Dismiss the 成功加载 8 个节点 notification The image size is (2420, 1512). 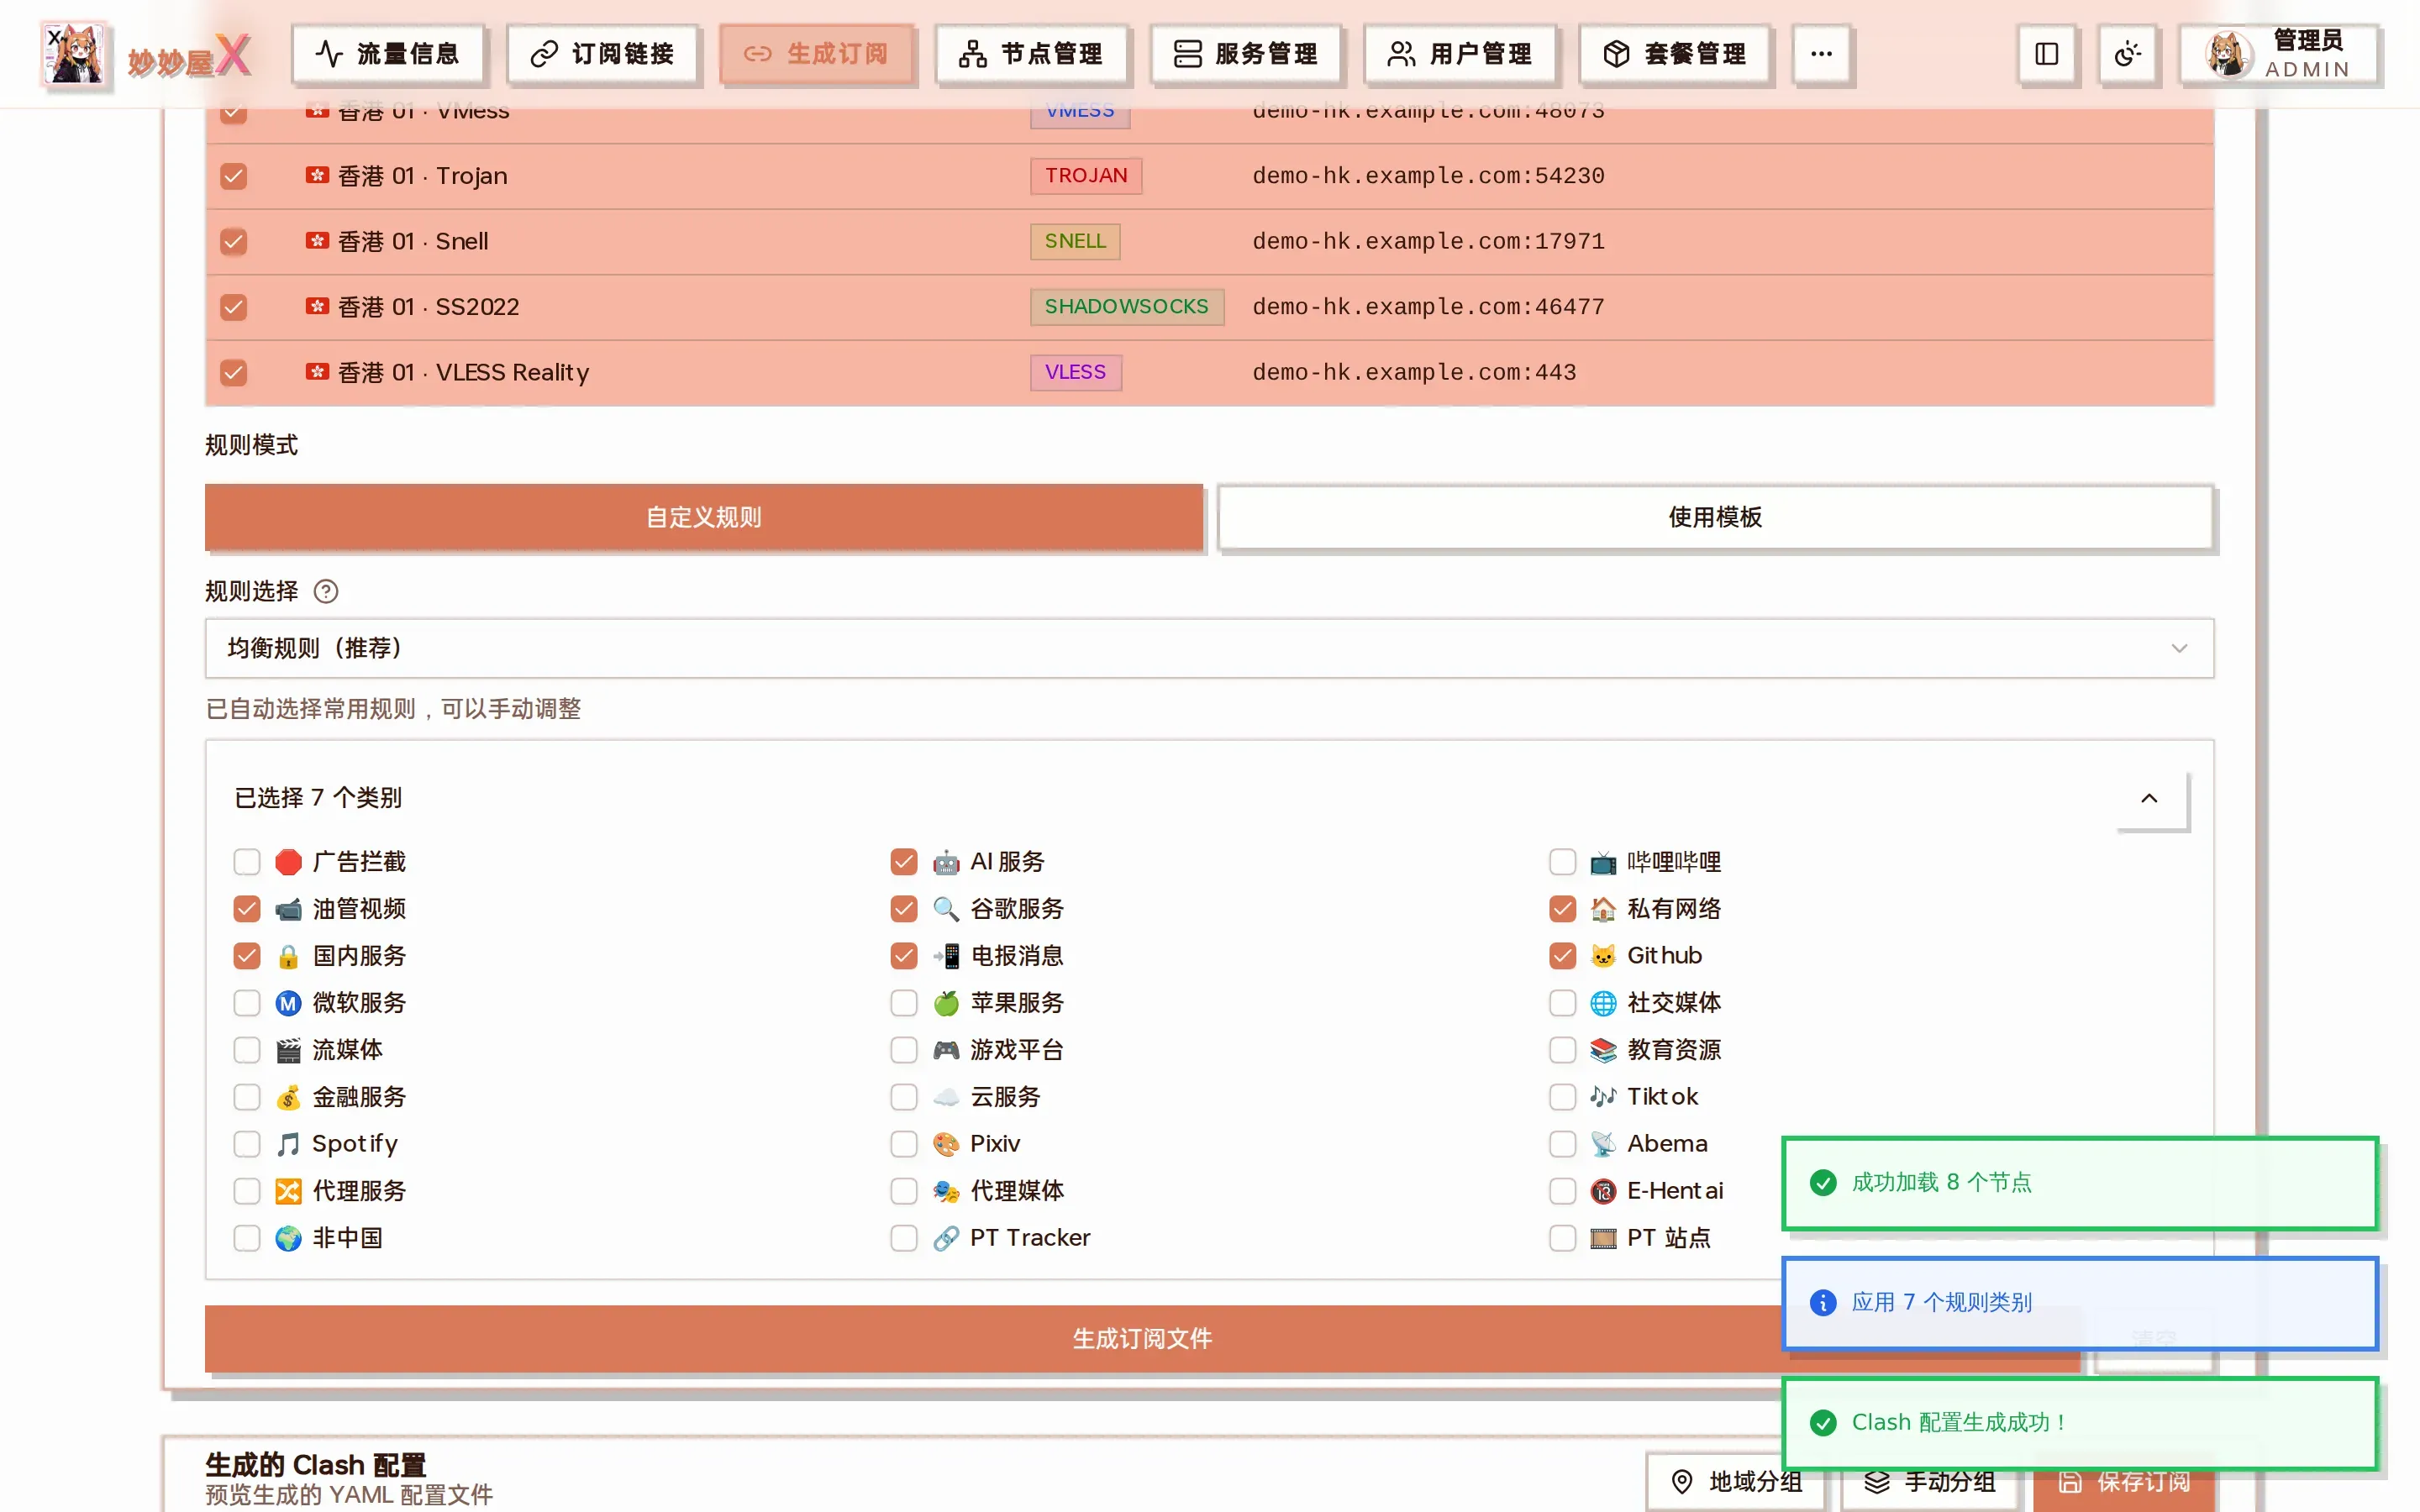pyautogui.click(x=2079, y=1183)
